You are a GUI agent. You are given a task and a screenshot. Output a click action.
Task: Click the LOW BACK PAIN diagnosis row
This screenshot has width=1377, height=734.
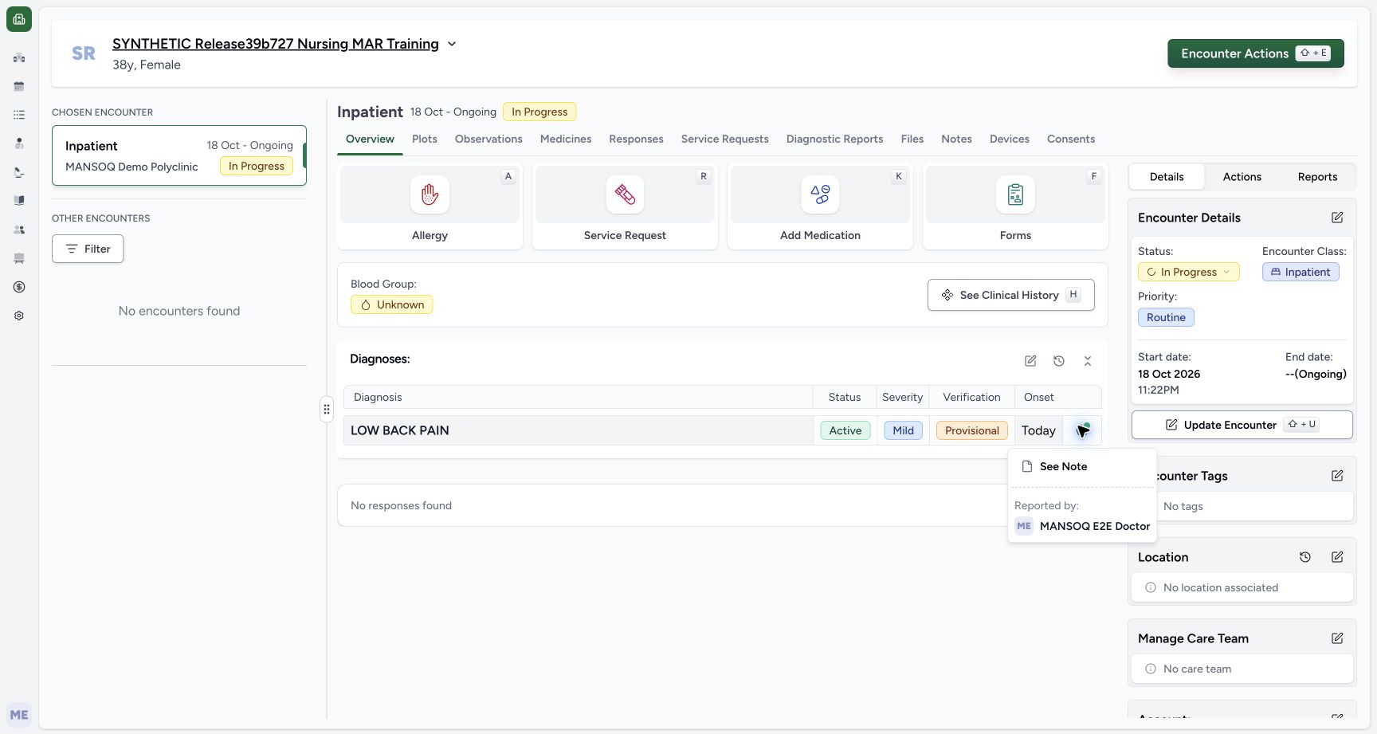click(722, 430)
